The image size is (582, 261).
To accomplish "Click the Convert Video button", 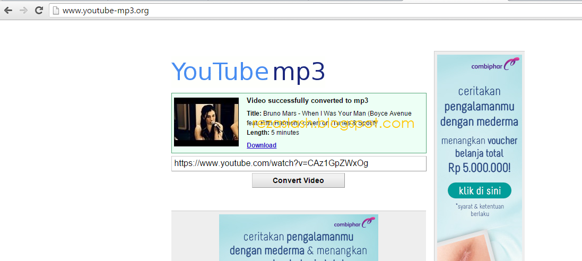I will 298,180.
